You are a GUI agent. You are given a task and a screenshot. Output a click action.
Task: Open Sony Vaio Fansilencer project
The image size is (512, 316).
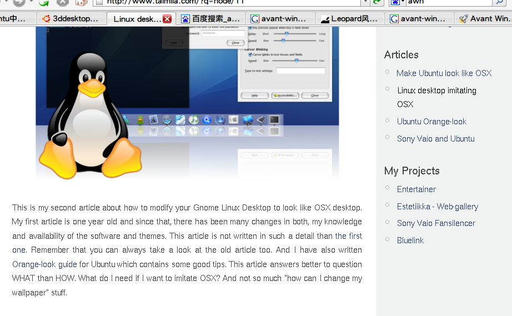(x=436, y=223)
